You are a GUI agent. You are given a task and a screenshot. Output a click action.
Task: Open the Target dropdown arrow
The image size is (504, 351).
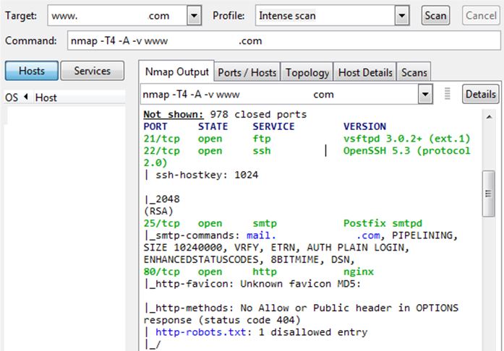[x=194, y=15]
